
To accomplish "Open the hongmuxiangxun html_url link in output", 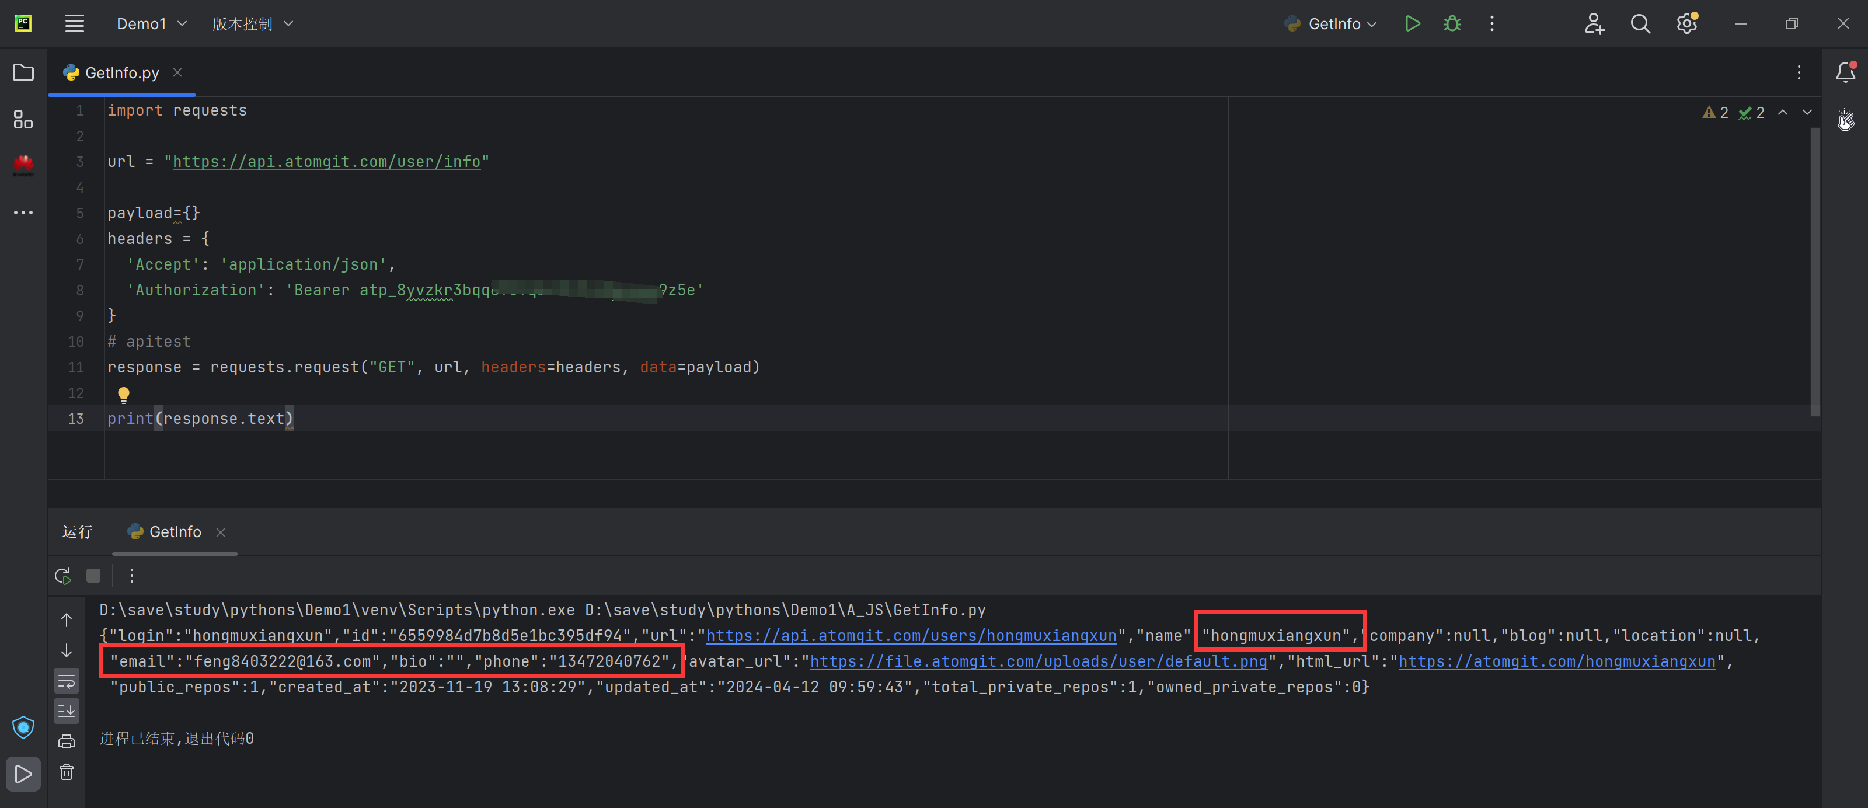I will (x=1559, y=661).
